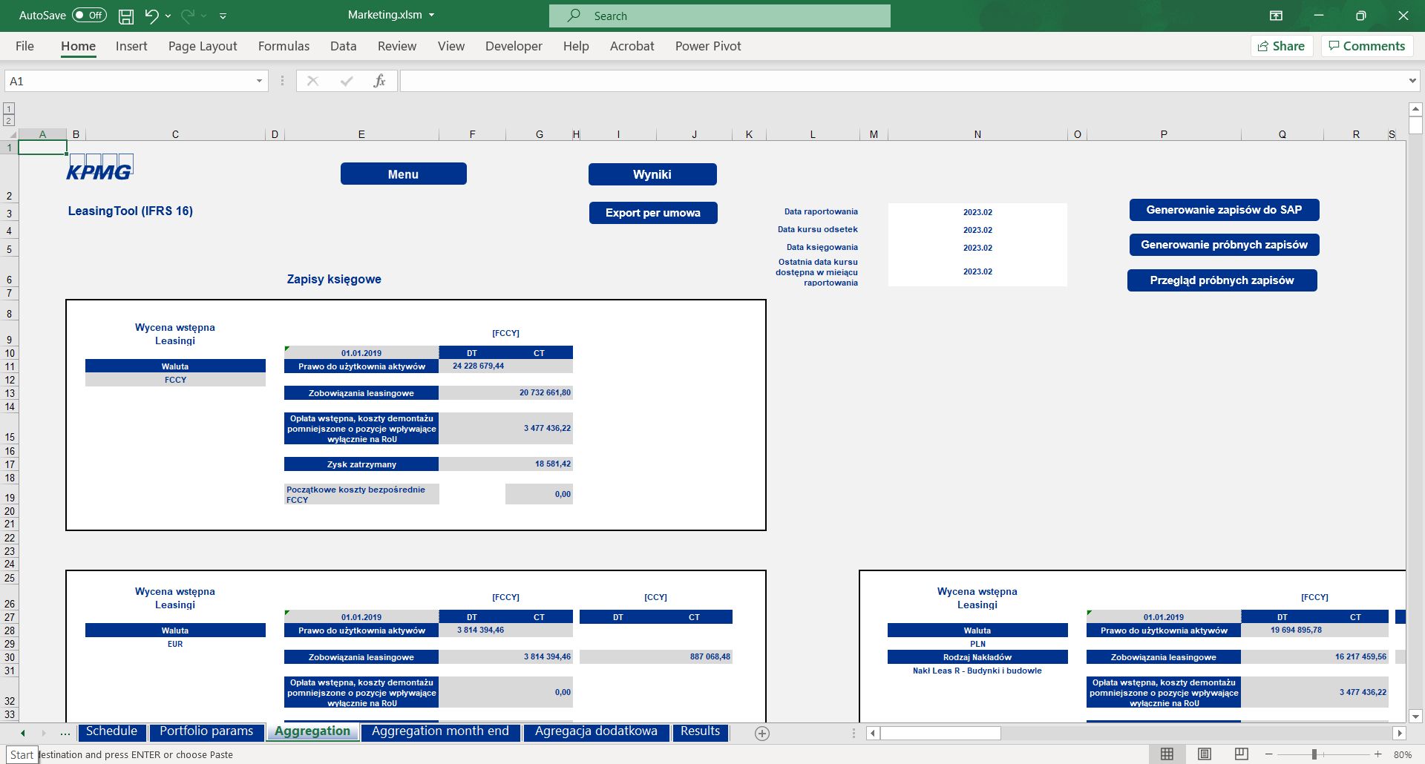This screenshot has height=764, width=1425.
Task: Toggle AutoSave switch on
Action: [89, 16]
